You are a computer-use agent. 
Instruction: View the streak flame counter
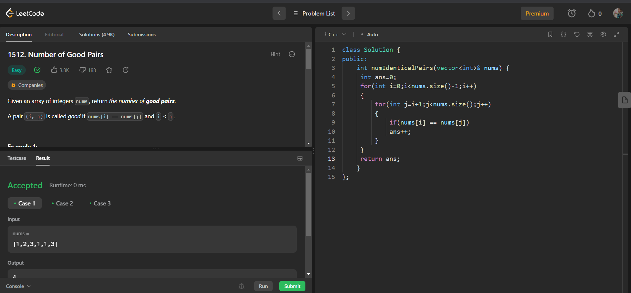(x=595, y=13)
